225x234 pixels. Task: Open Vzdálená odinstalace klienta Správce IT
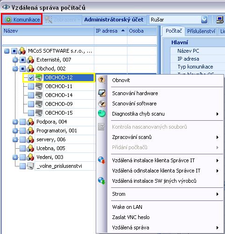160,171
